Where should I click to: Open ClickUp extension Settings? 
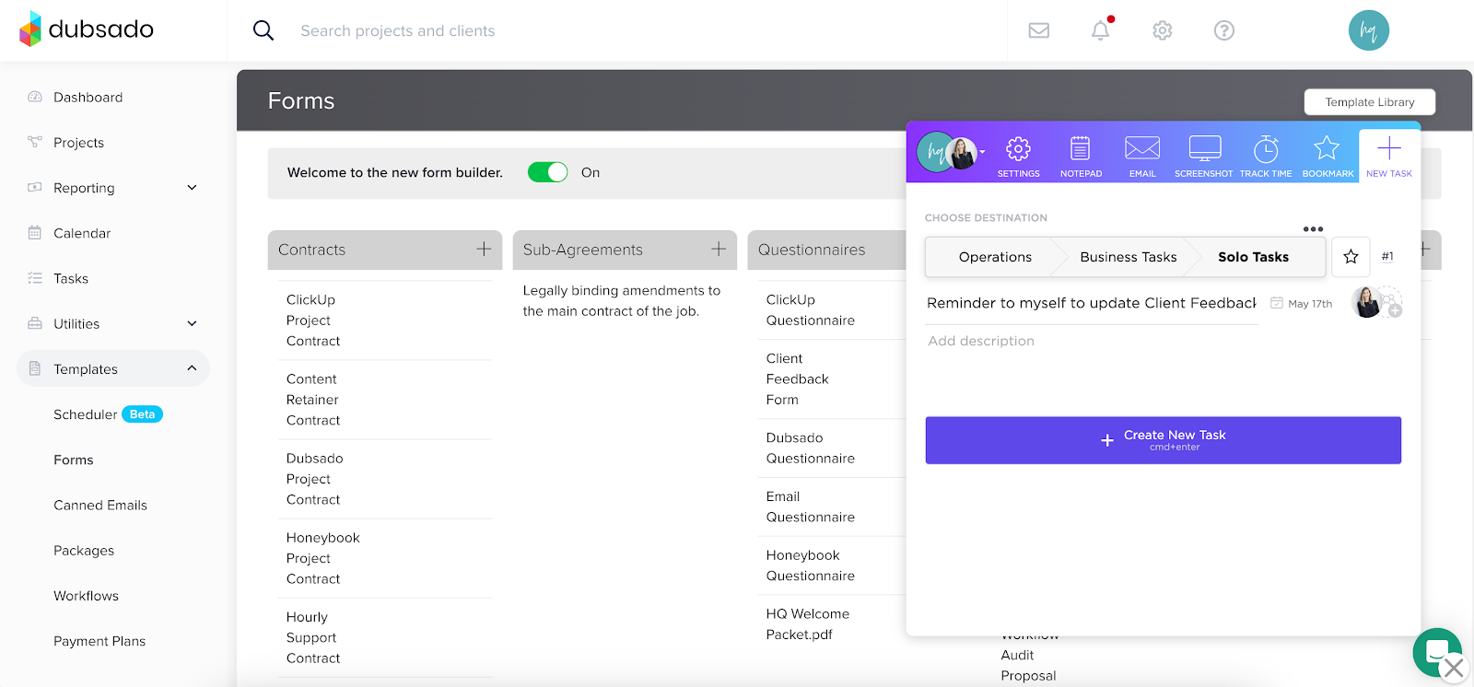(1018, 156)
